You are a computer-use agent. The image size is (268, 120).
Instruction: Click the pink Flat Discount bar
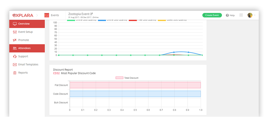click(135, 85)
